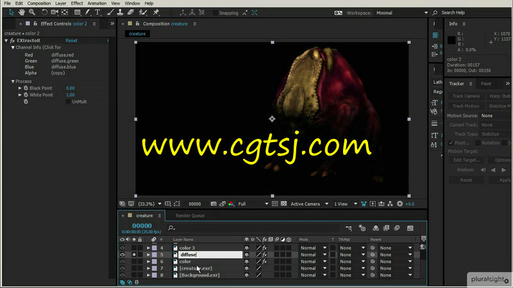
Task: Open Composition Mini-Flowchart in timeline
Action: [348, 228]
